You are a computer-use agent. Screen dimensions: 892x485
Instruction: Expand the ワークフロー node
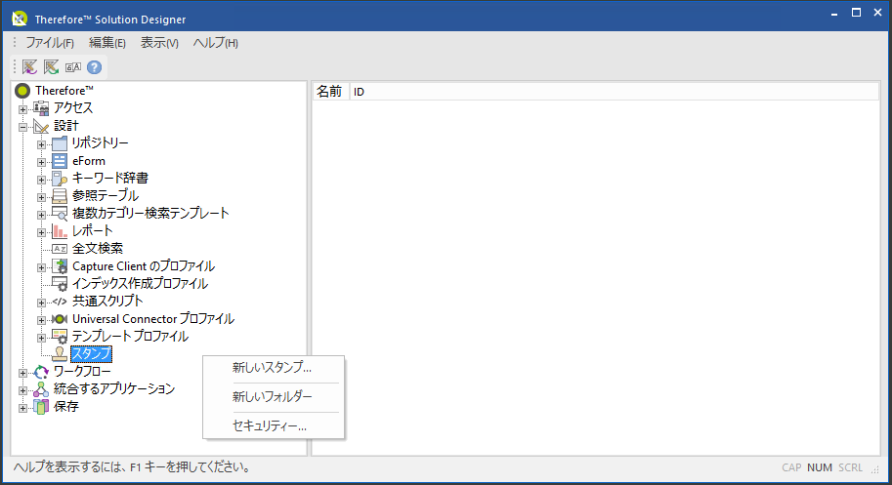pyautogui.click(x=22, y=373)
